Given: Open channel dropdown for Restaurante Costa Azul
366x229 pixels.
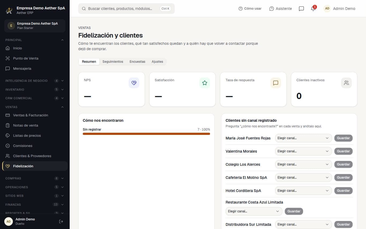Looking at the screenshot, I should click(x=254, y=211).
